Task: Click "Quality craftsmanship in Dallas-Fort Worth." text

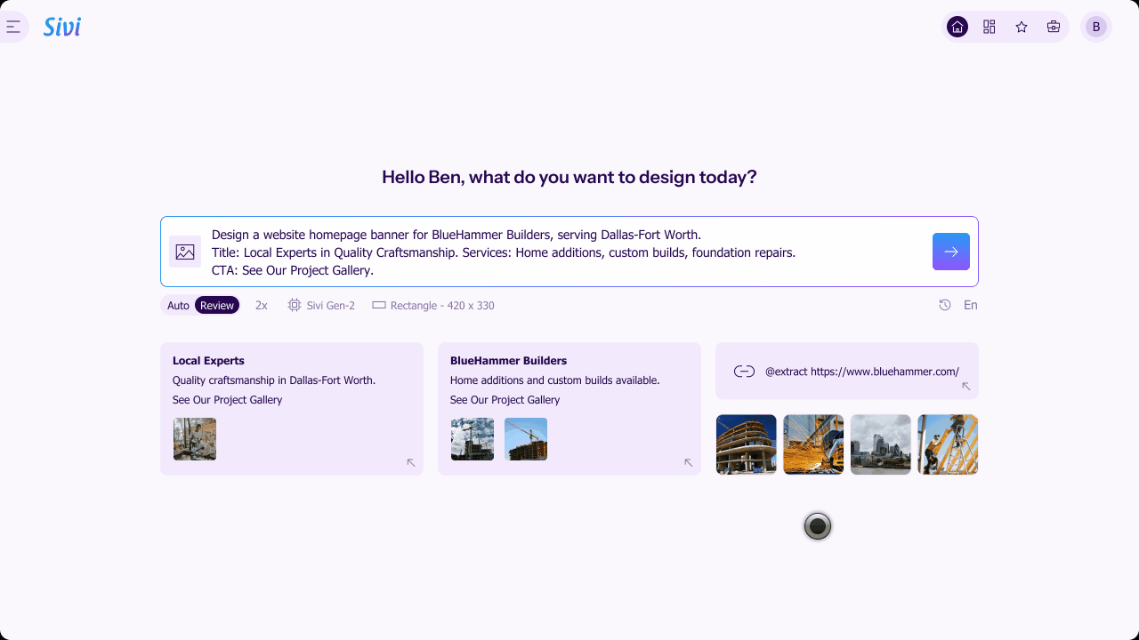Action: [274, 380]
